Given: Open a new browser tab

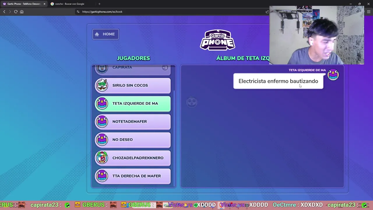Looking at the screenshot, I should click(99, 4).
